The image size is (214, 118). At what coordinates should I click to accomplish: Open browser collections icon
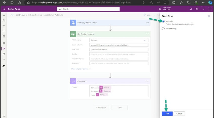(189, 3)
